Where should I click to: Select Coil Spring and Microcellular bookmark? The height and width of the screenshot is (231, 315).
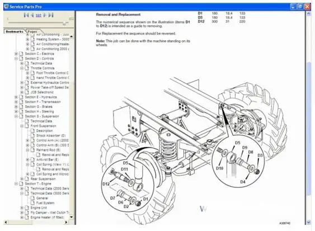[53, 174]
